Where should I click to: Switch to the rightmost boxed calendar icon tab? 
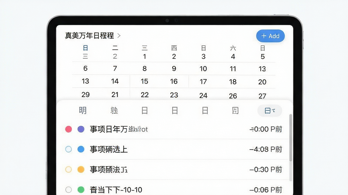pyautogui.click(x=235, y=110)
